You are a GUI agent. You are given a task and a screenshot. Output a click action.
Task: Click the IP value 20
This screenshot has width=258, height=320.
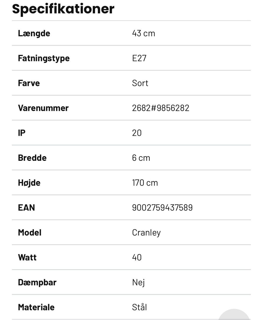pos(137,133)
